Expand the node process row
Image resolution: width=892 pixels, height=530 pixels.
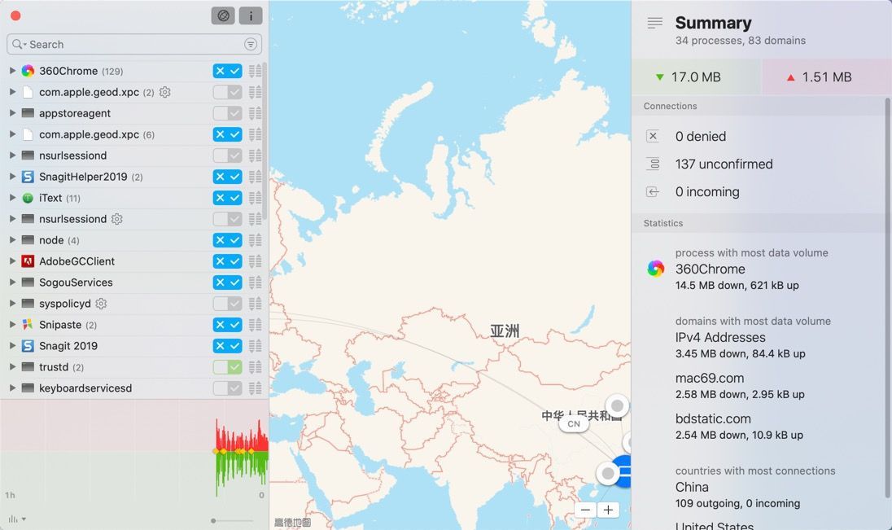coord(12,239)
